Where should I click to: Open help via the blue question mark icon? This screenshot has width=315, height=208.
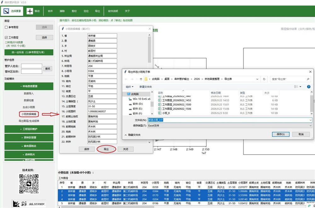click(x=309, y=87)
